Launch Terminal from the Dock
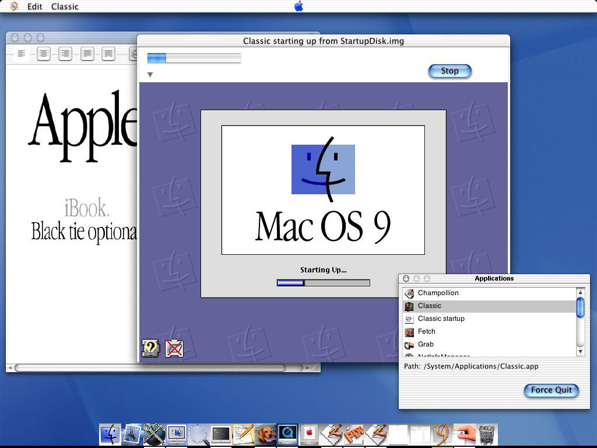The width and height of the screenshot is (597, 448). tap(221, 434)
